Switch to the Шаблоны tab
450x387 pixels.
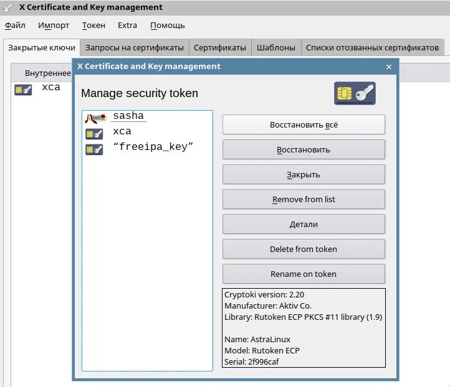(x=276, y=47)
